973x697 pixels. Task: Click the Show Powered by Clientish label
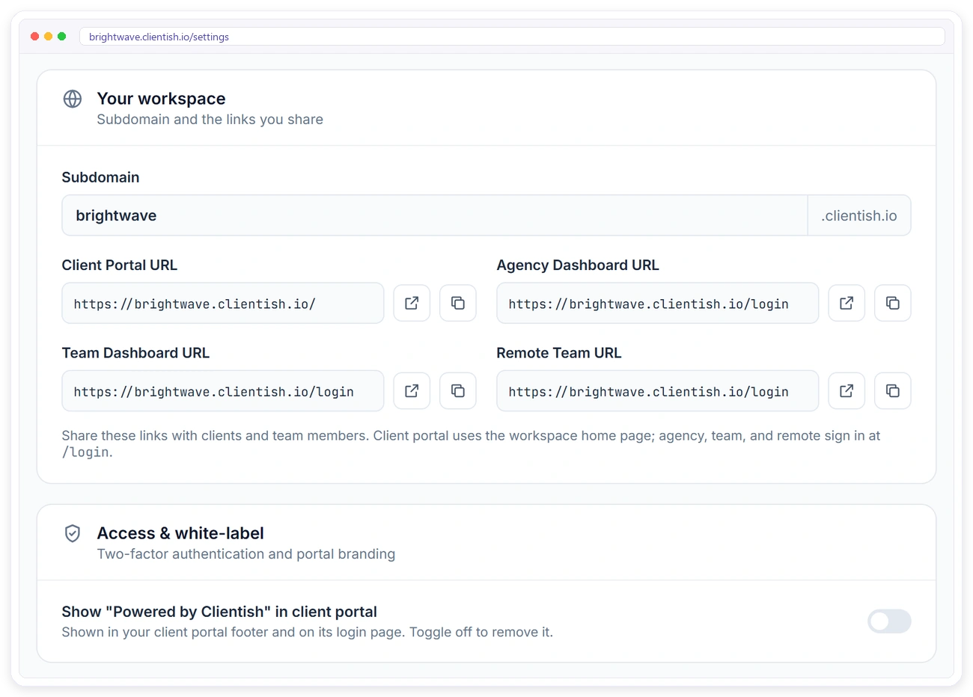(x=219, y=612)
